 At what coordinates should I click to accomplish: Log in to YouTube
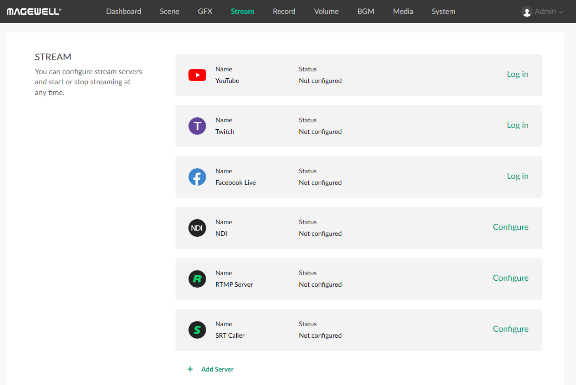point(518,74)
